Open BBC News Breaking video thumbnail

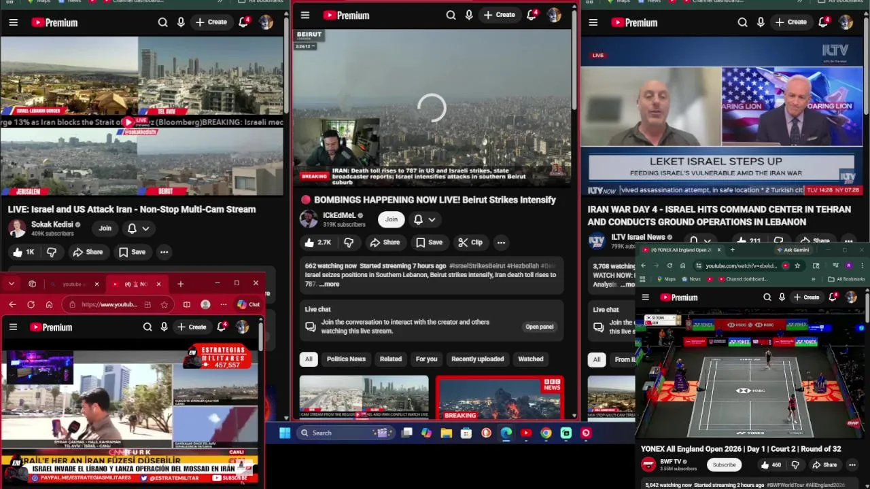pos(500,397)
